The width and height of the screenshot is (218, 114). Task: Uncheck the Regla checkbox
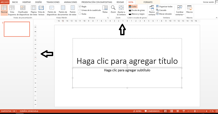coord(80,6)
